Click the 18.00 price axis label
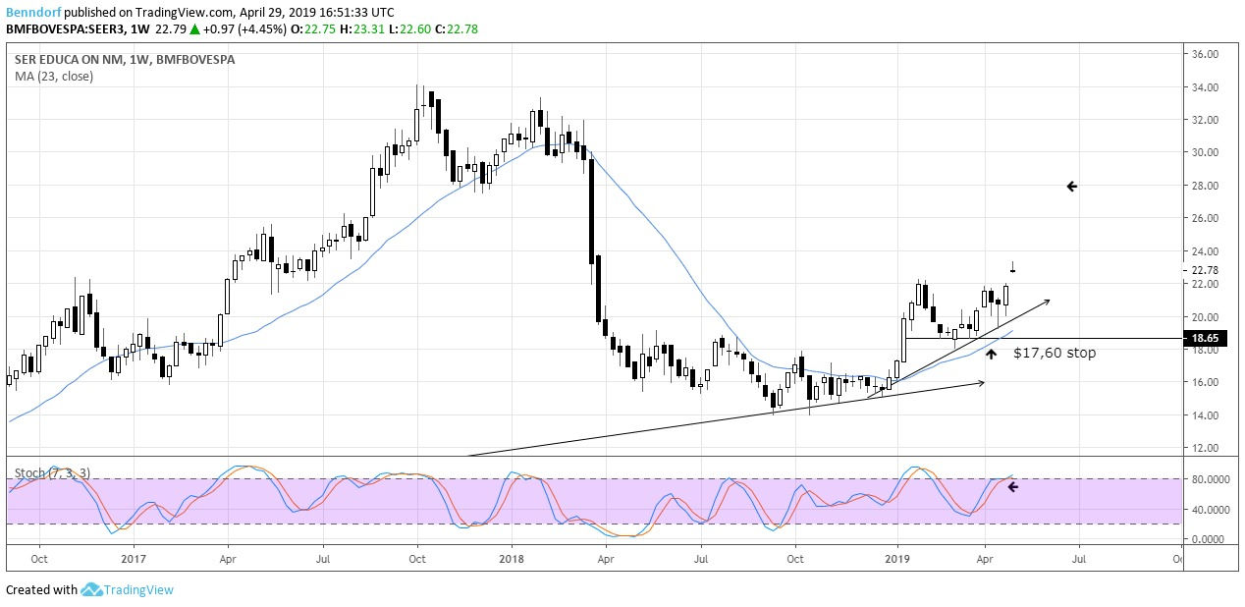This screenshot has height=607, width=1245. coord(1207,351)
